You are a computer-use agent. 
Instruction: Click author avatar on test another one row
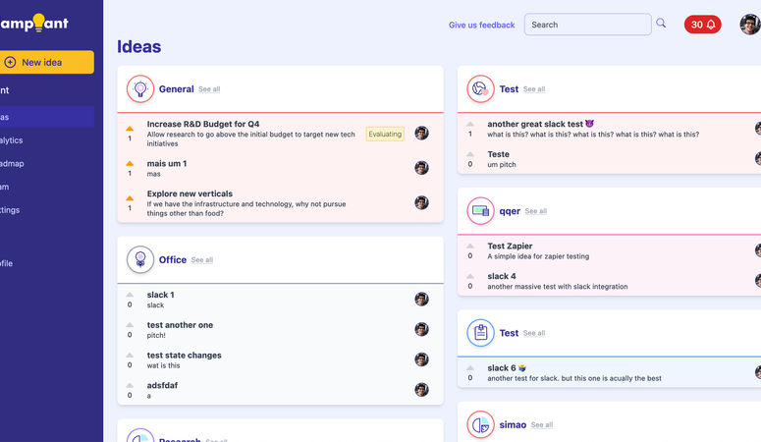[422, 329]
